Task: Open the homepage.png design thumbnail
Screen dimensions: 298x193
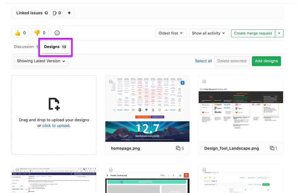Action: (x=147, y=111)
